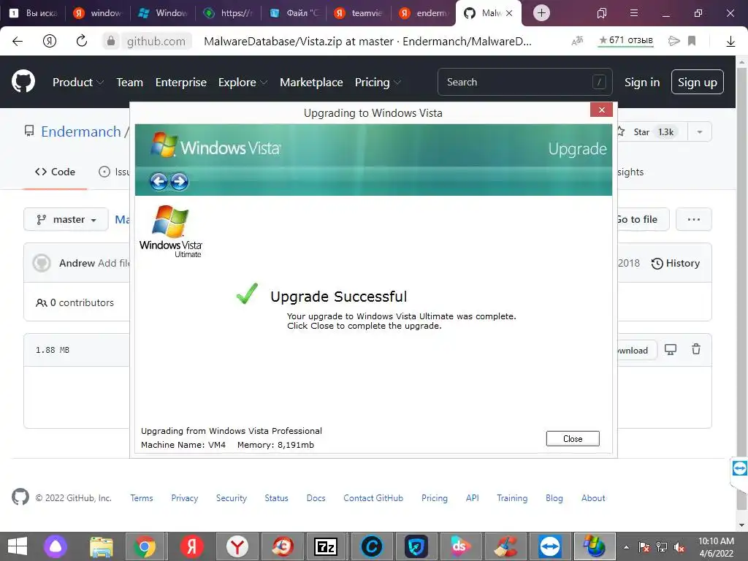748x561 pixels.
Task: Click inside the GitHub Search field
Action: tap(524, 82)
